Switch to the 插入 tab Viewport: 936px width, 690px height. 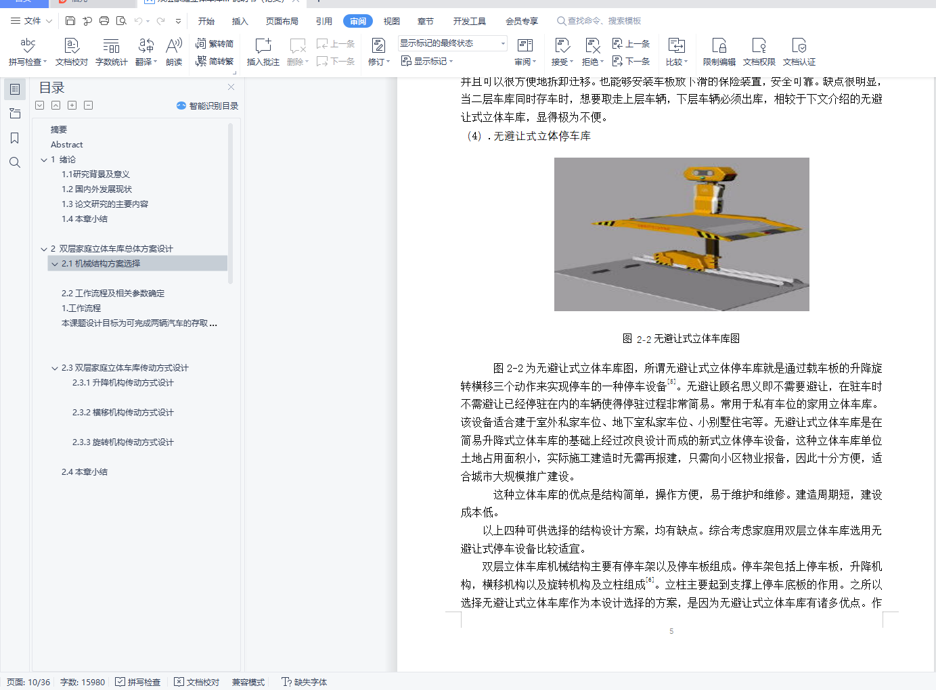point(240,21)
